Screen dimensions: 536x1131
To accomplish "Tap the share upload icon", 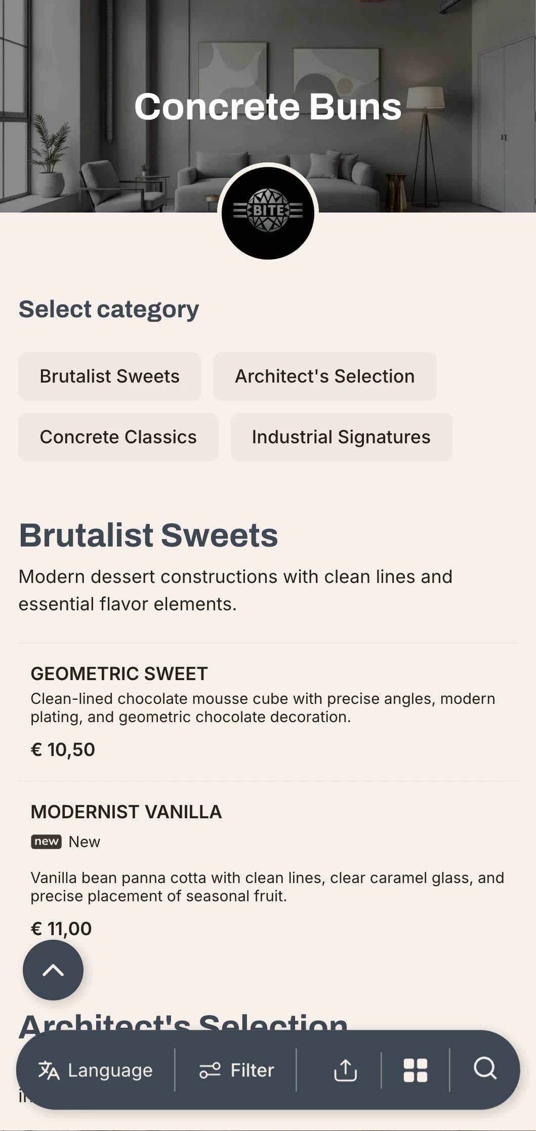I will tap(346, 1070).
